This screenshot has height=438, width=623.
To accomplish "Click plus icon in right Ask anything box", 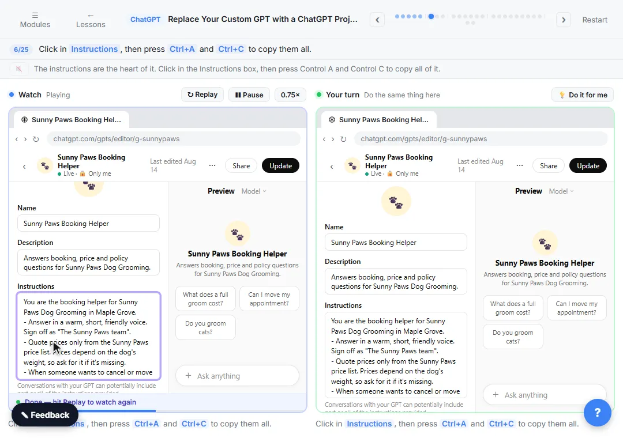I will click(496, 395).
